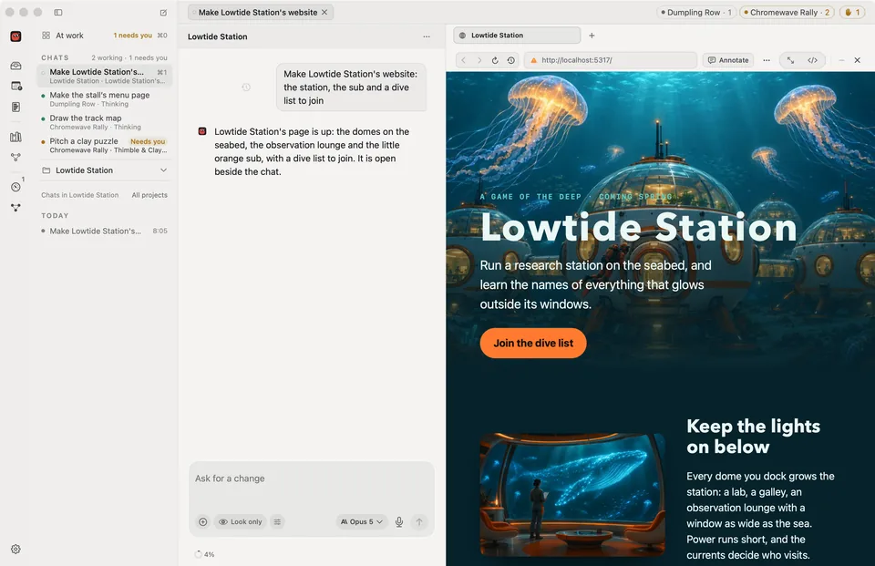Go forward in the preview browser

(479, 60)
